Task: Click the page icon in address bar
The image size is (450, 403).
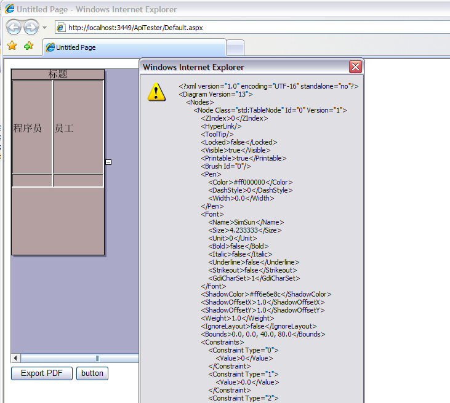Action: coord(61,28)
